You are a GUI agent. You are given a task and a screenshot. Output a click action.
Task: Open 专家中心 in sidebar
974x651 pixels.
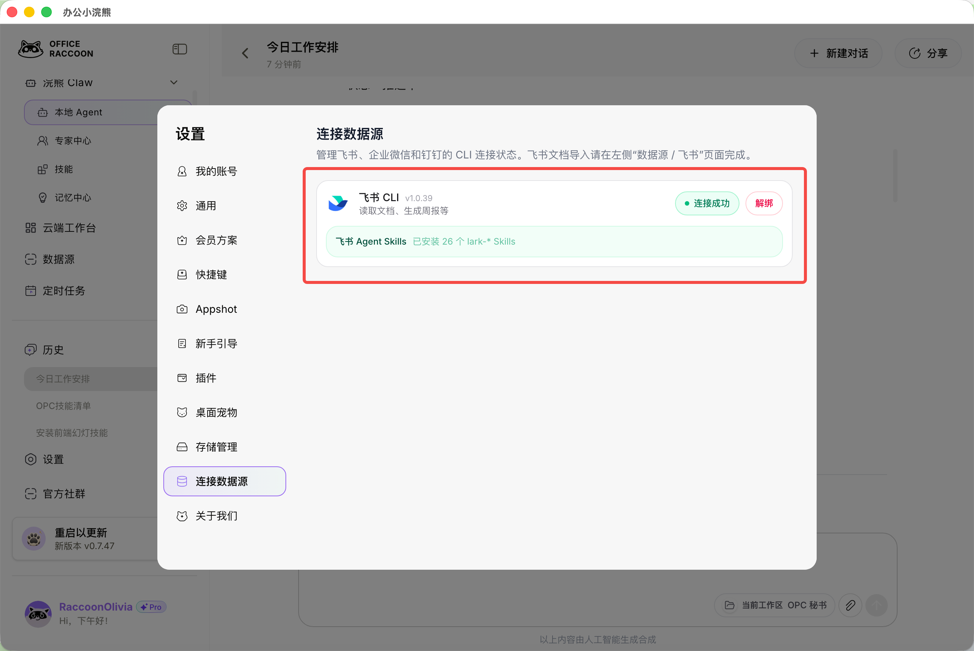pyautogui.click(x=73, y=141)
